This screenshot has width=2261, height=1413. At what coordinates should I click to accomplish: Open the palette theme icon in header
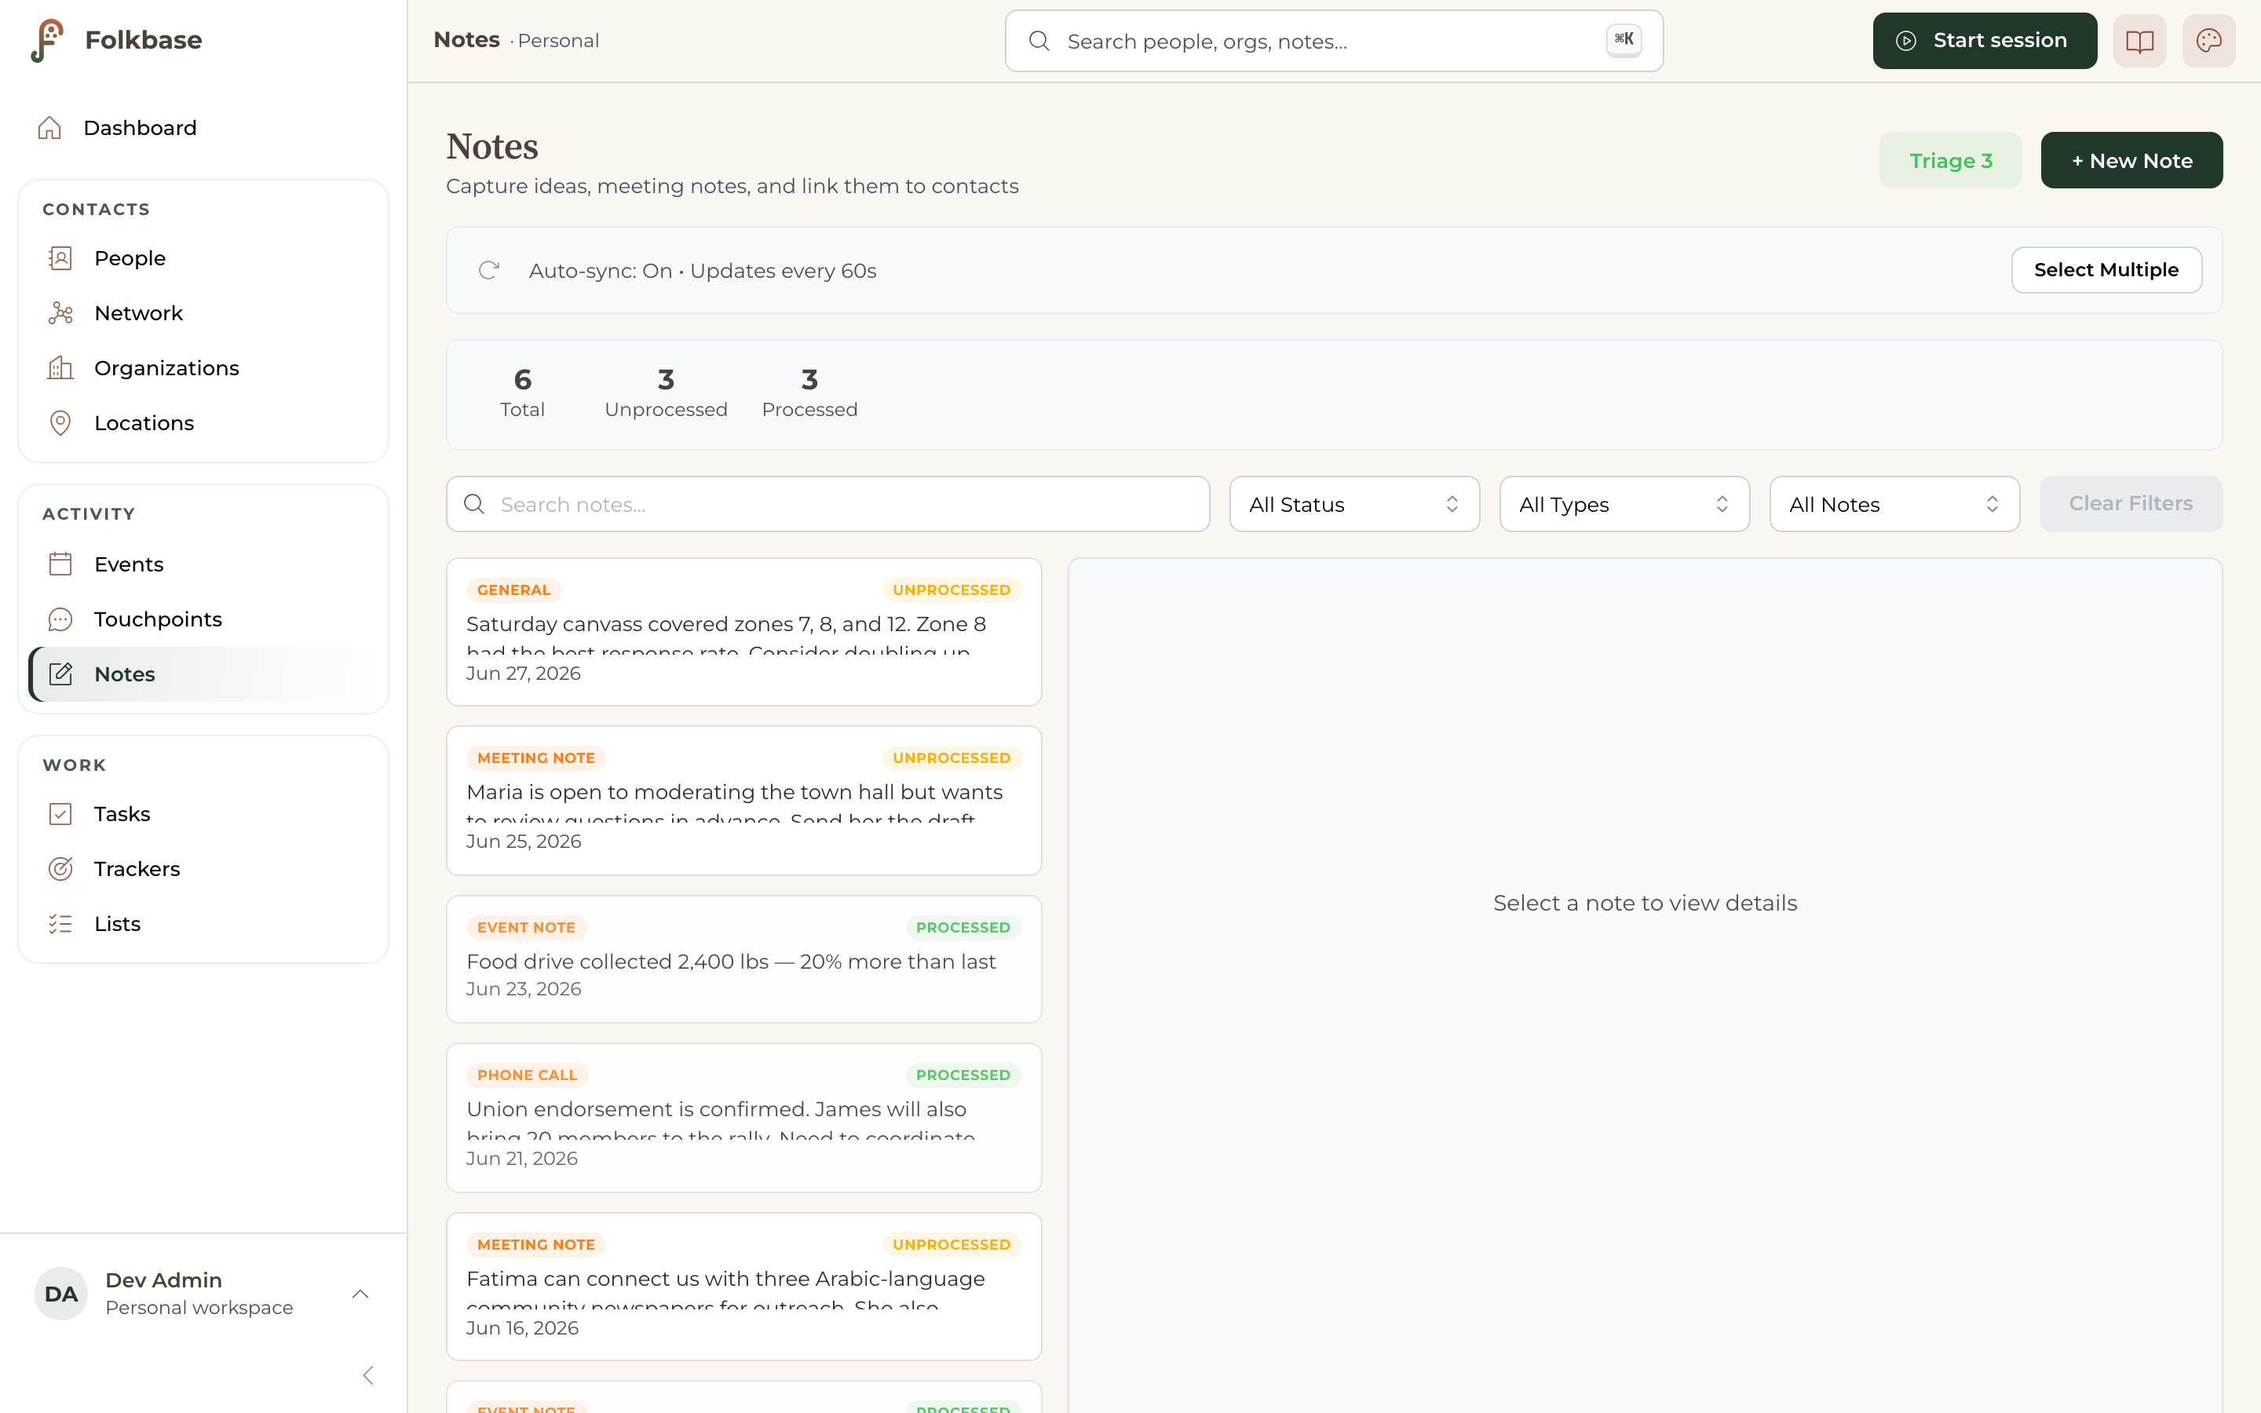point(2208,41)
